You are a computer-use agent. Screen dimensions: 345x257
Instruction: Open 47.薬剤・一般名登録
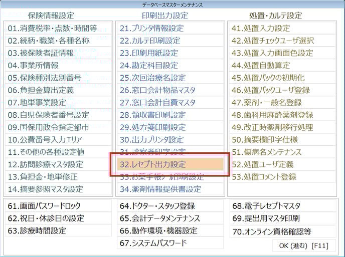click(x=281, y=102)
